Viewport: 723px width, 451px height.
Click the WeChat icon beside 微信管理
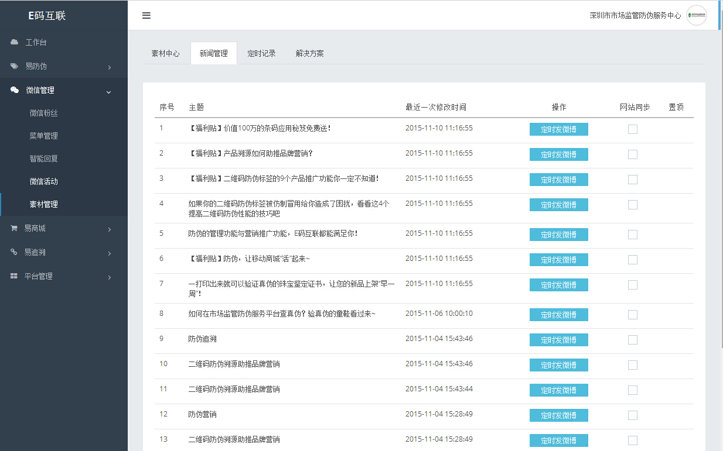click(15, 90)
